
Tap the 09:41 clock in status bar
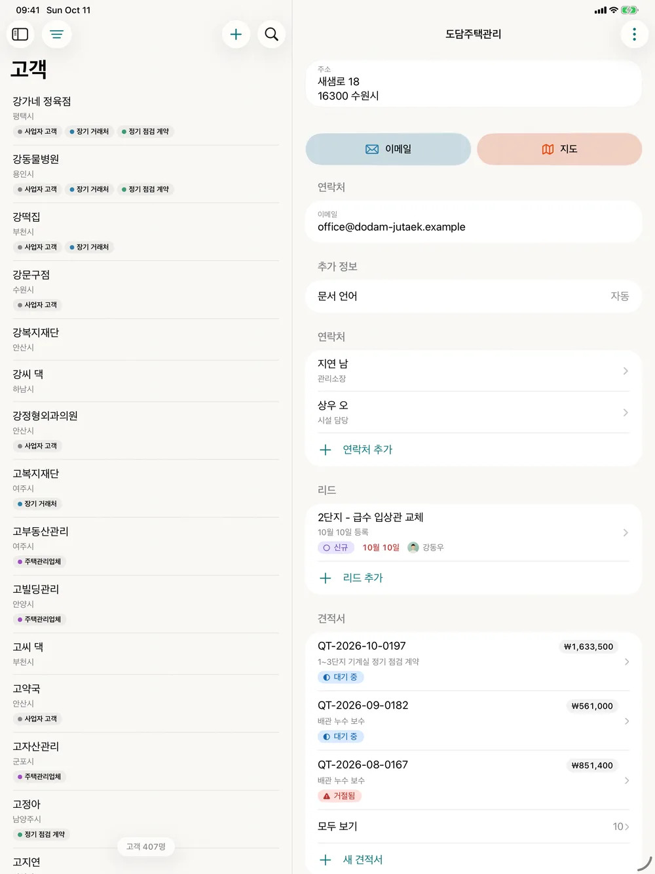pos(28,10)
